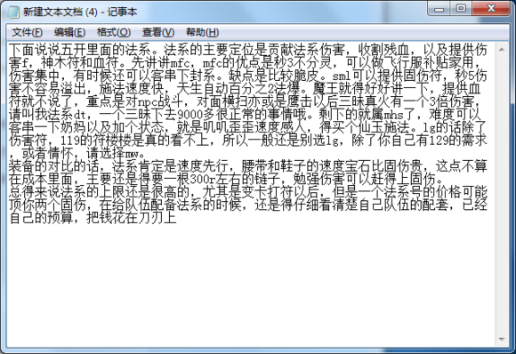Open the 文件(F) menu

[28, 32]
